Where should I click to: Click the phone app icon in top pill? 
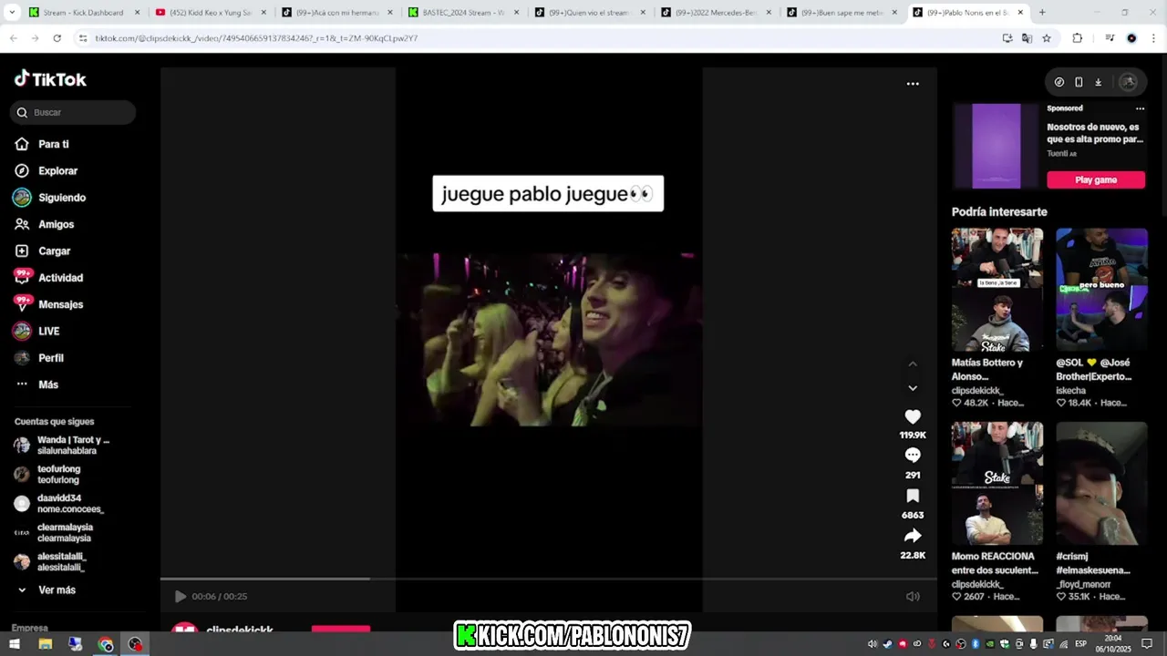[x=1079, y=82]
